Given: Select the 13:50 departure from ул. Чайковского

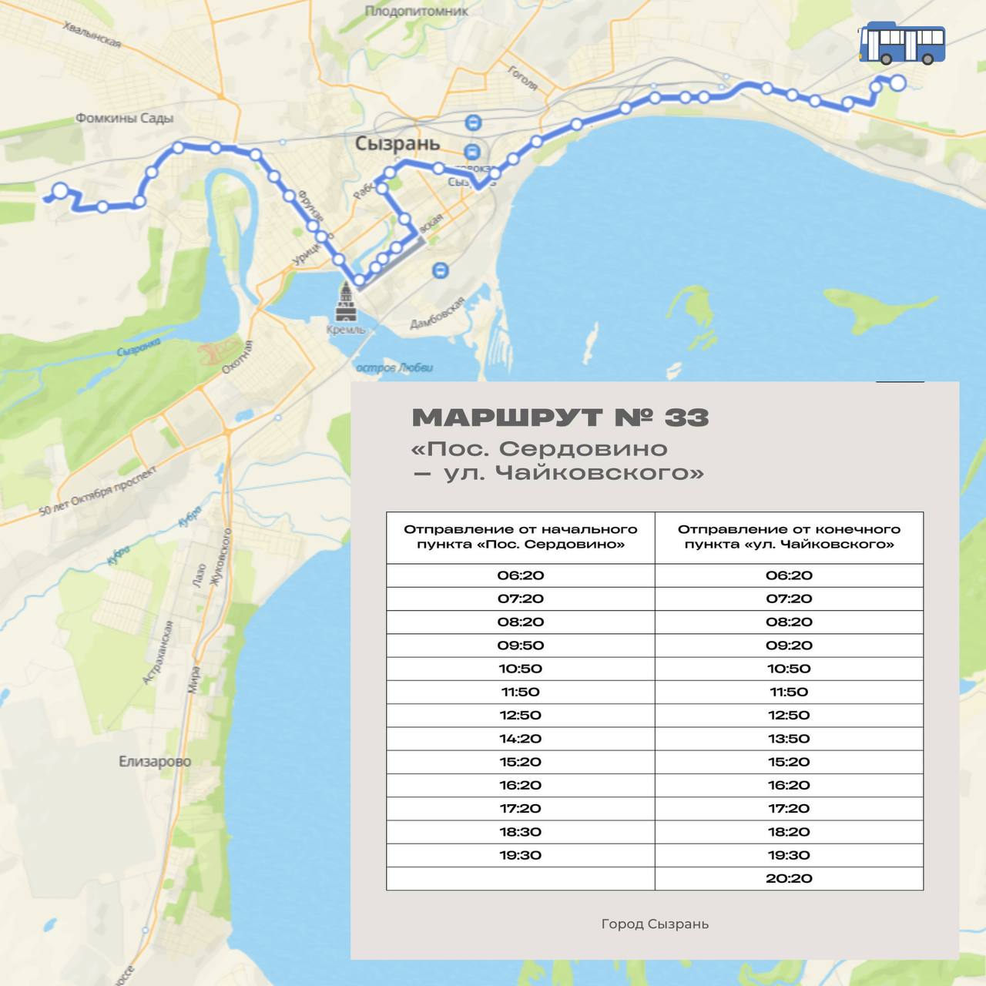Looking at the screenshot, I should (x=789, y=738).
